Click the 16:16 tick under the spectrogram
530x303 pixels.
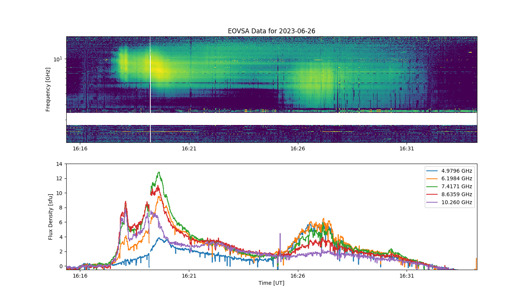click(x=80, y=148)
